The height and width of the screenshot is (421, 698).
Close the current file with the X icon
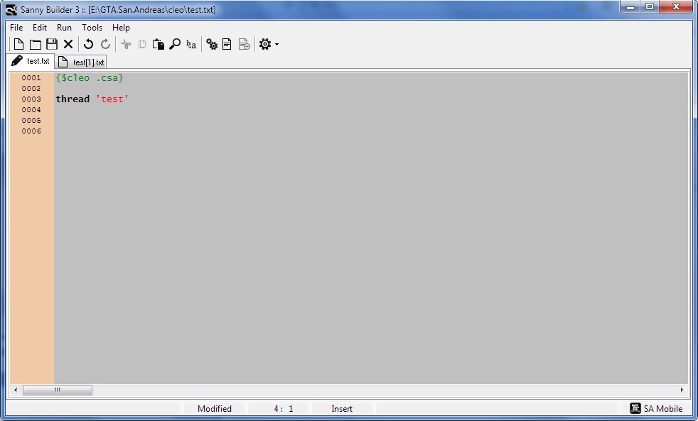[68, 43]
